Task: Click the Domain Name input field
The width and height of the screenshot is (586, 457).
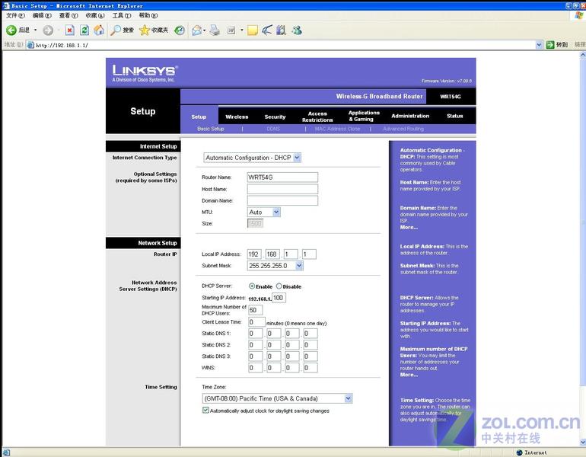Action: click(282, 200)
